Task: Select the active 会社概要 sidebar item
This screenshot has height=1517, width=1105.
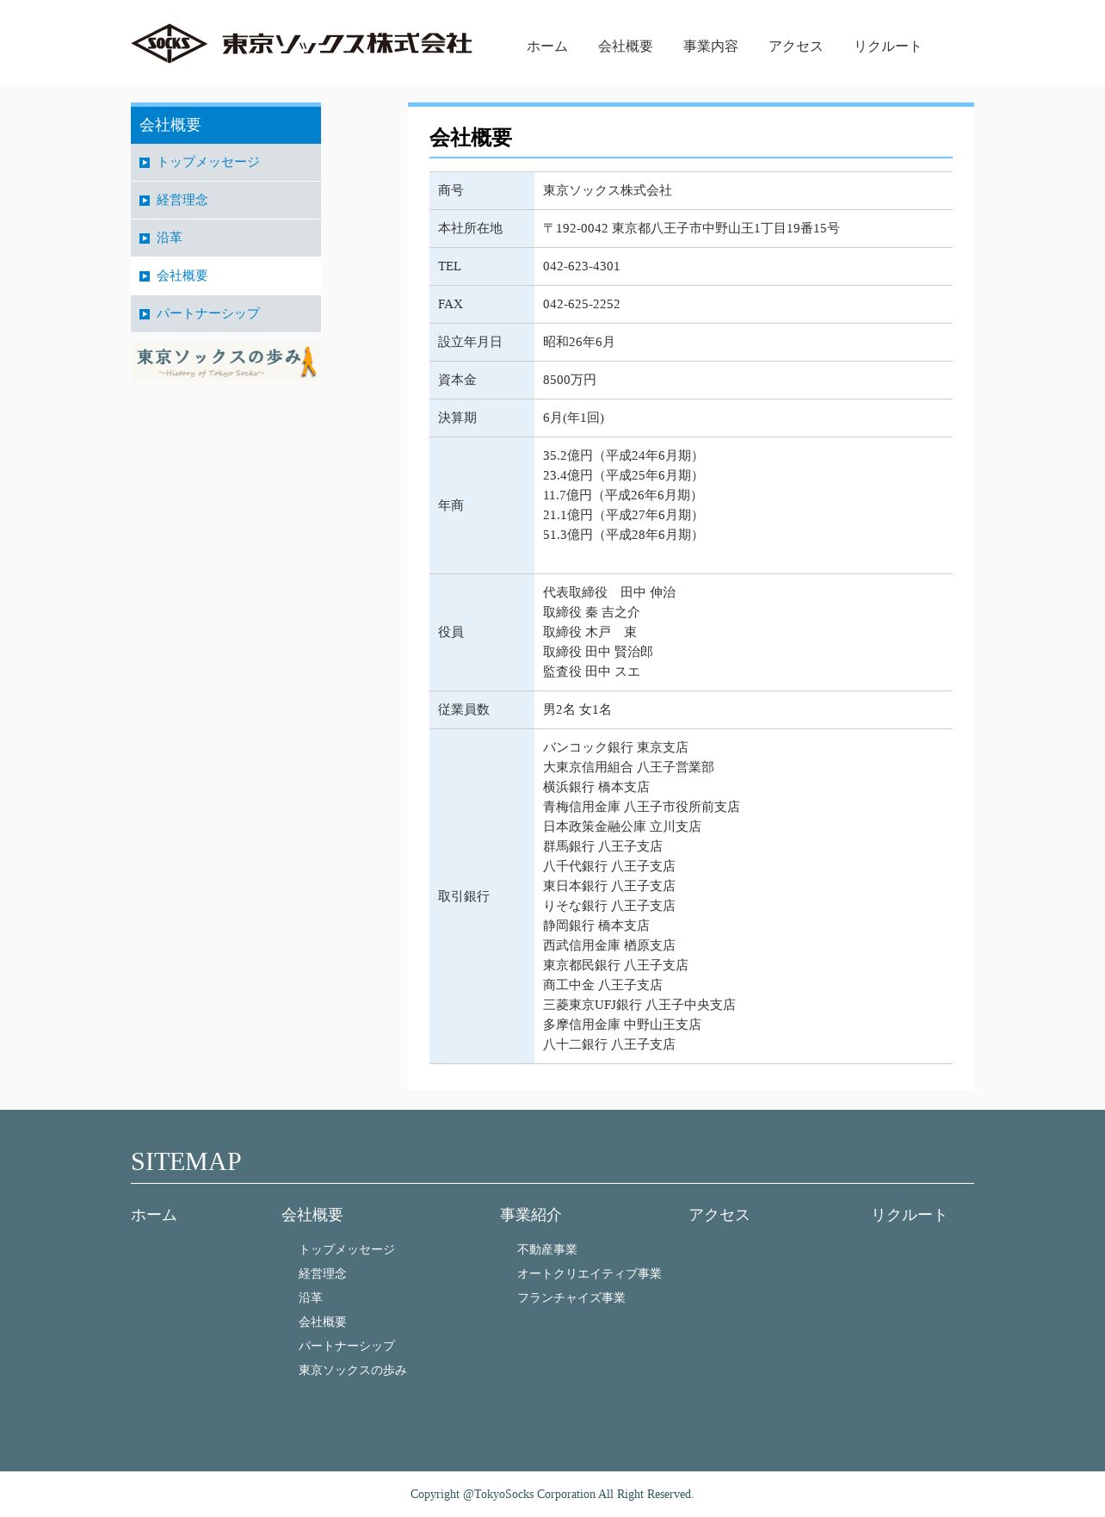Action: (x=225, y=276)
